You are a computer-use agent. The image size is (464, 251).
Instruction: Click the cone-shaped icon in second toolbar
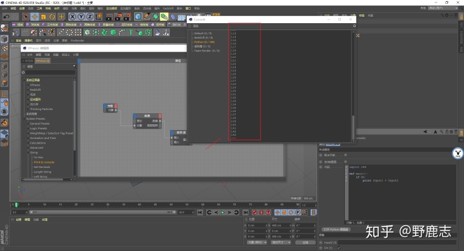pyautogui.click(x=157, y=32)
